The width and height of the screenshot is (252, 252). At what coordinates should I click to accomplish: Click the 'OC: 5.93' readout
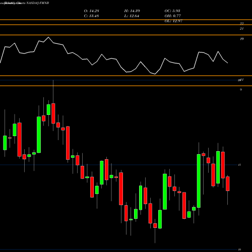click(172, 11)
